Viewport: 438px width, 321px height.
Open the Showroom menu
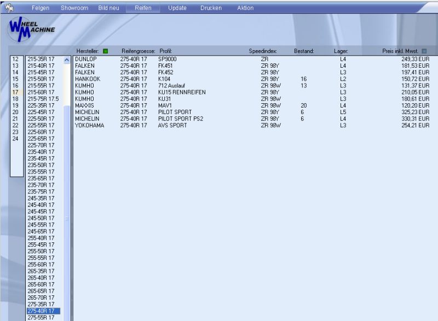(74, 8)
